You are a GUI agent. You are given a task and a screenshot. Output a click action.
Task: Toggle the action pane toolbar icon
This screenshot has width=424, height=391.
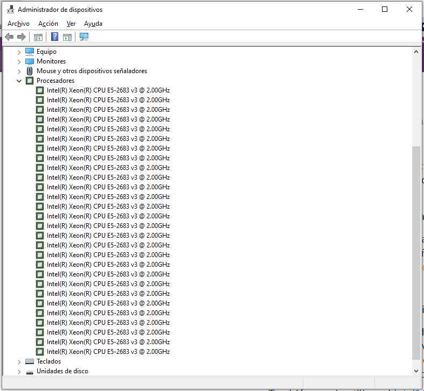[67, 37]
